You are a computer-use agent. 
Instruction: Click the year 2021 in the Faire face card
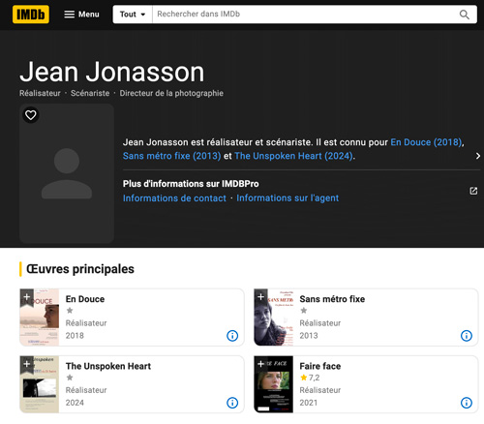click(309, 403)
